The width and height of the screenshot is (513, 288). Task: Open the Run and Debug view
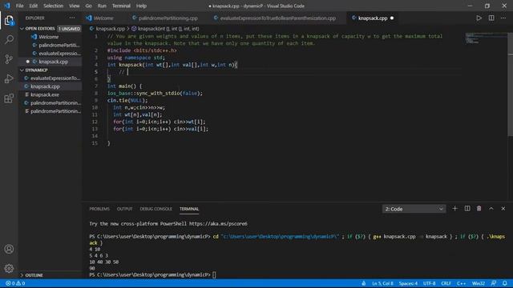(9, 78)
